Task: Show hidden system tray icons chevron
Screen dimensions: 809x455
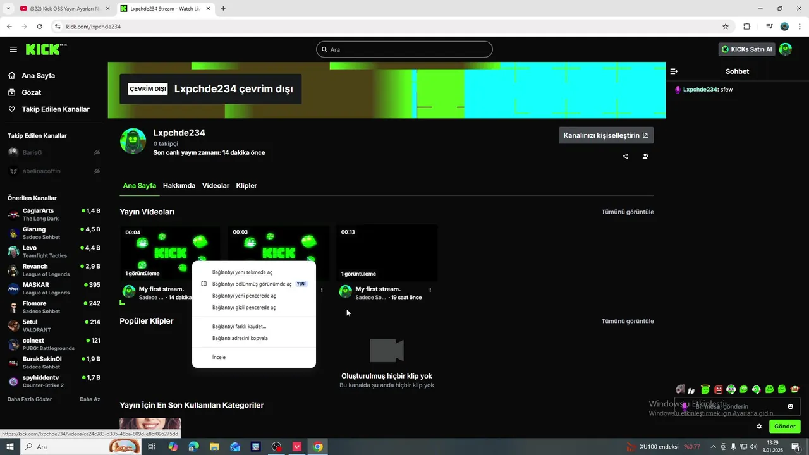Action: pos(714,447)
